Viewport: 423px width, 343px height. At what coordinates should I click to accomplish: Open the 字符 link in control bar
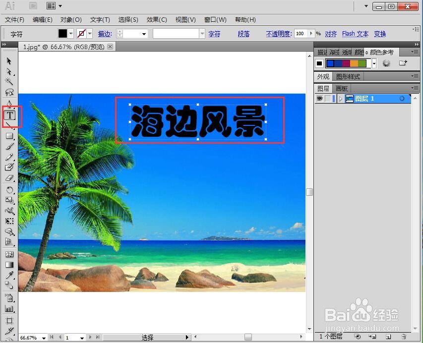(x=213, y=33)
